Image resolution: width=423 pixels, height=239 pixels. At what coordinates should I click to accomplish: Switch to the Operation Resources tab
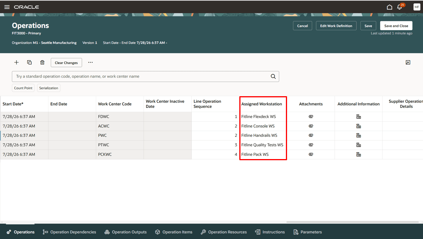(224, 232)
